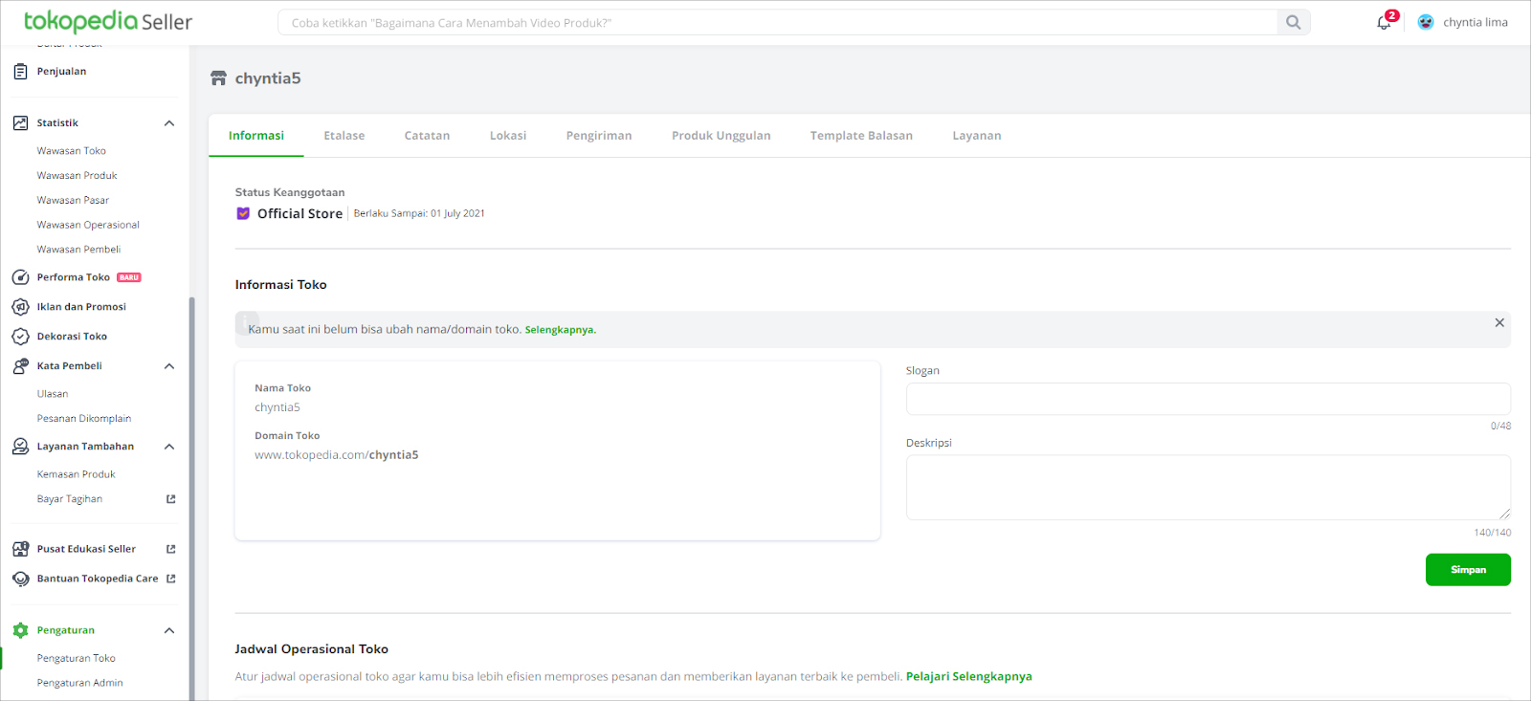Open the Lokasi tab
The image size is (1531, 701).
(508, 136)
